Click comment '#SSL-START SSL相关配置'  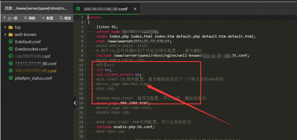pos(160,79)
